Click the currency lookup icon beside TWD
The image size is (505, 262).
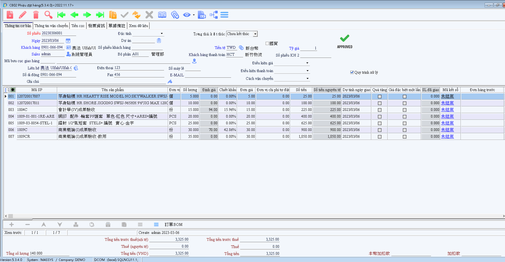[241, 48]
